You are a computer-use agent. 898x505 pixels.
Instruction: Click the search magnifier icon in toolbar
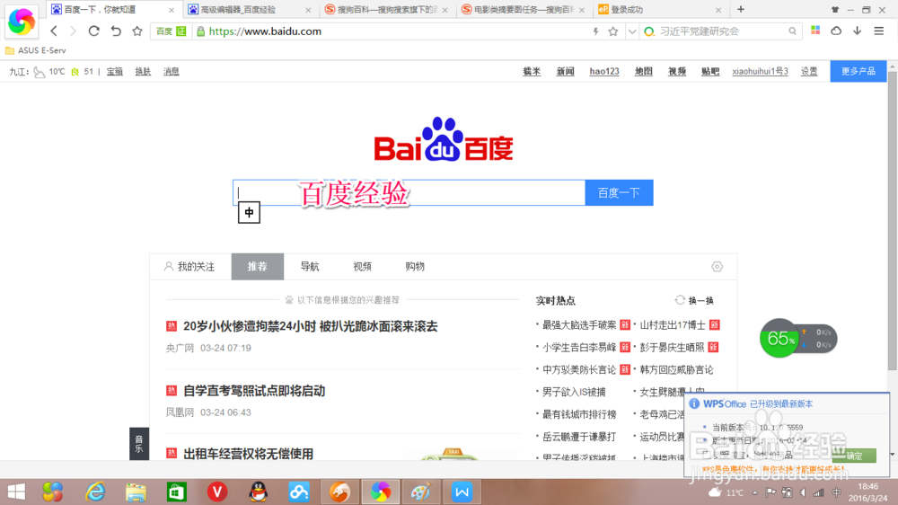792,31
